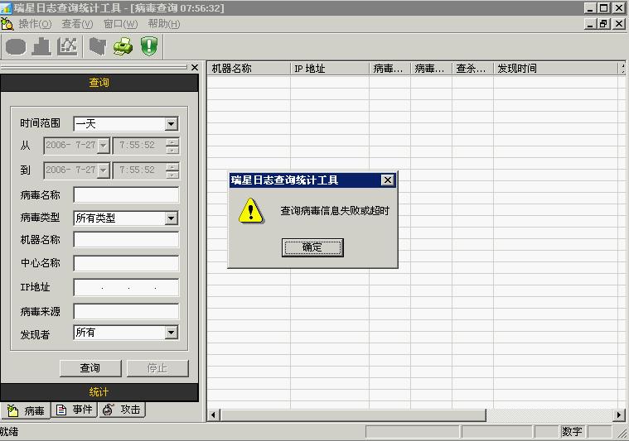Open the 病毒类型 dropdown
The image size is (629, 441).
click(171, 218)
